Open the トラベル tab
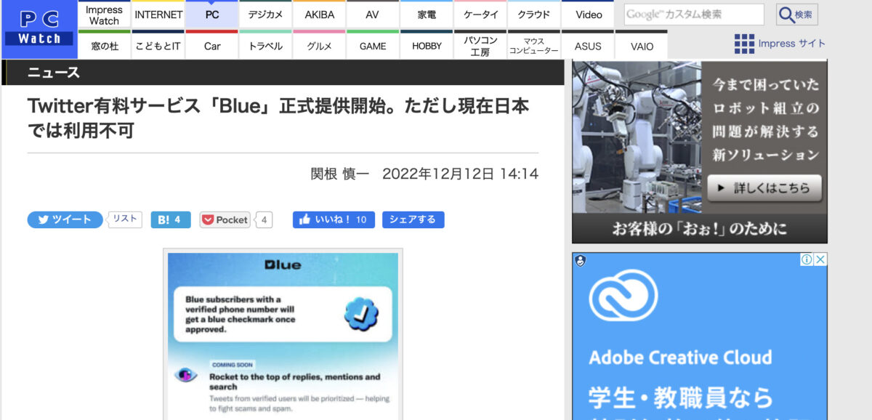Image resolution: width=872 pixels, height=420 pixels. point(265,45)
